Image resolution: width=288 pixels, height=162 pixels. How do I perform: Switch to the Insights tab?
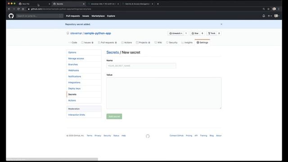coord(187,42)
